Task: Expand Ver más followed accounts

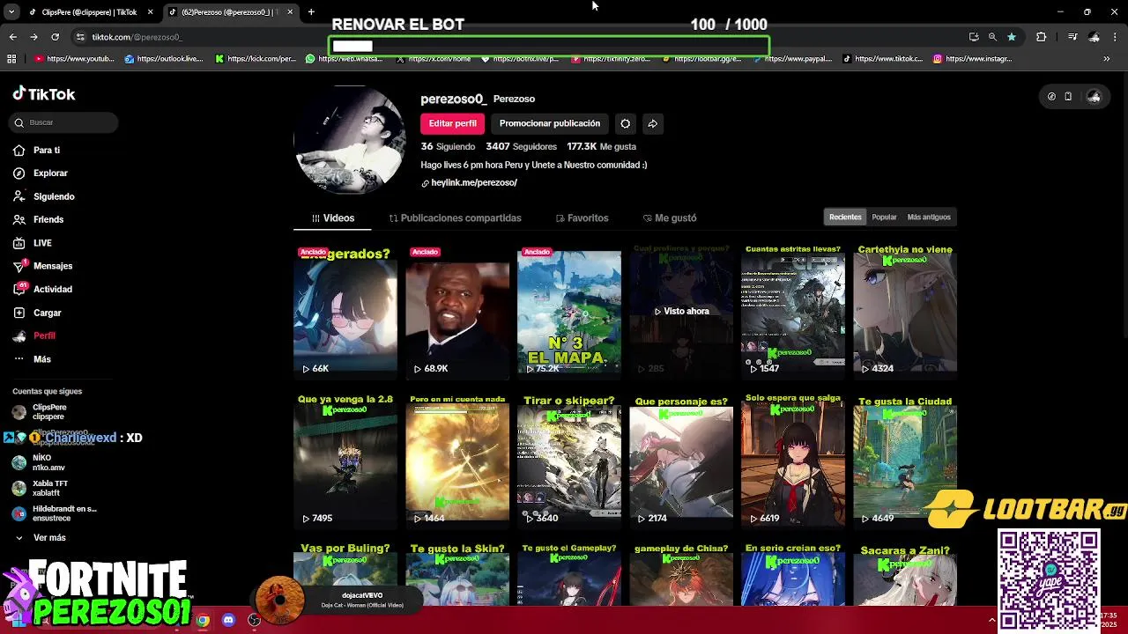Action: pos(40,538)
